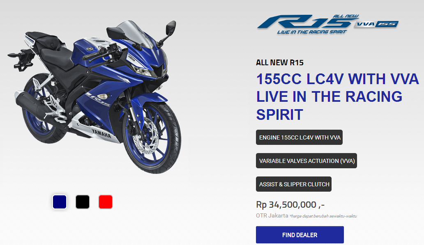Click the OTR Jakarta label
Screen dimensions: 424x245
click(x=272, y=215)
